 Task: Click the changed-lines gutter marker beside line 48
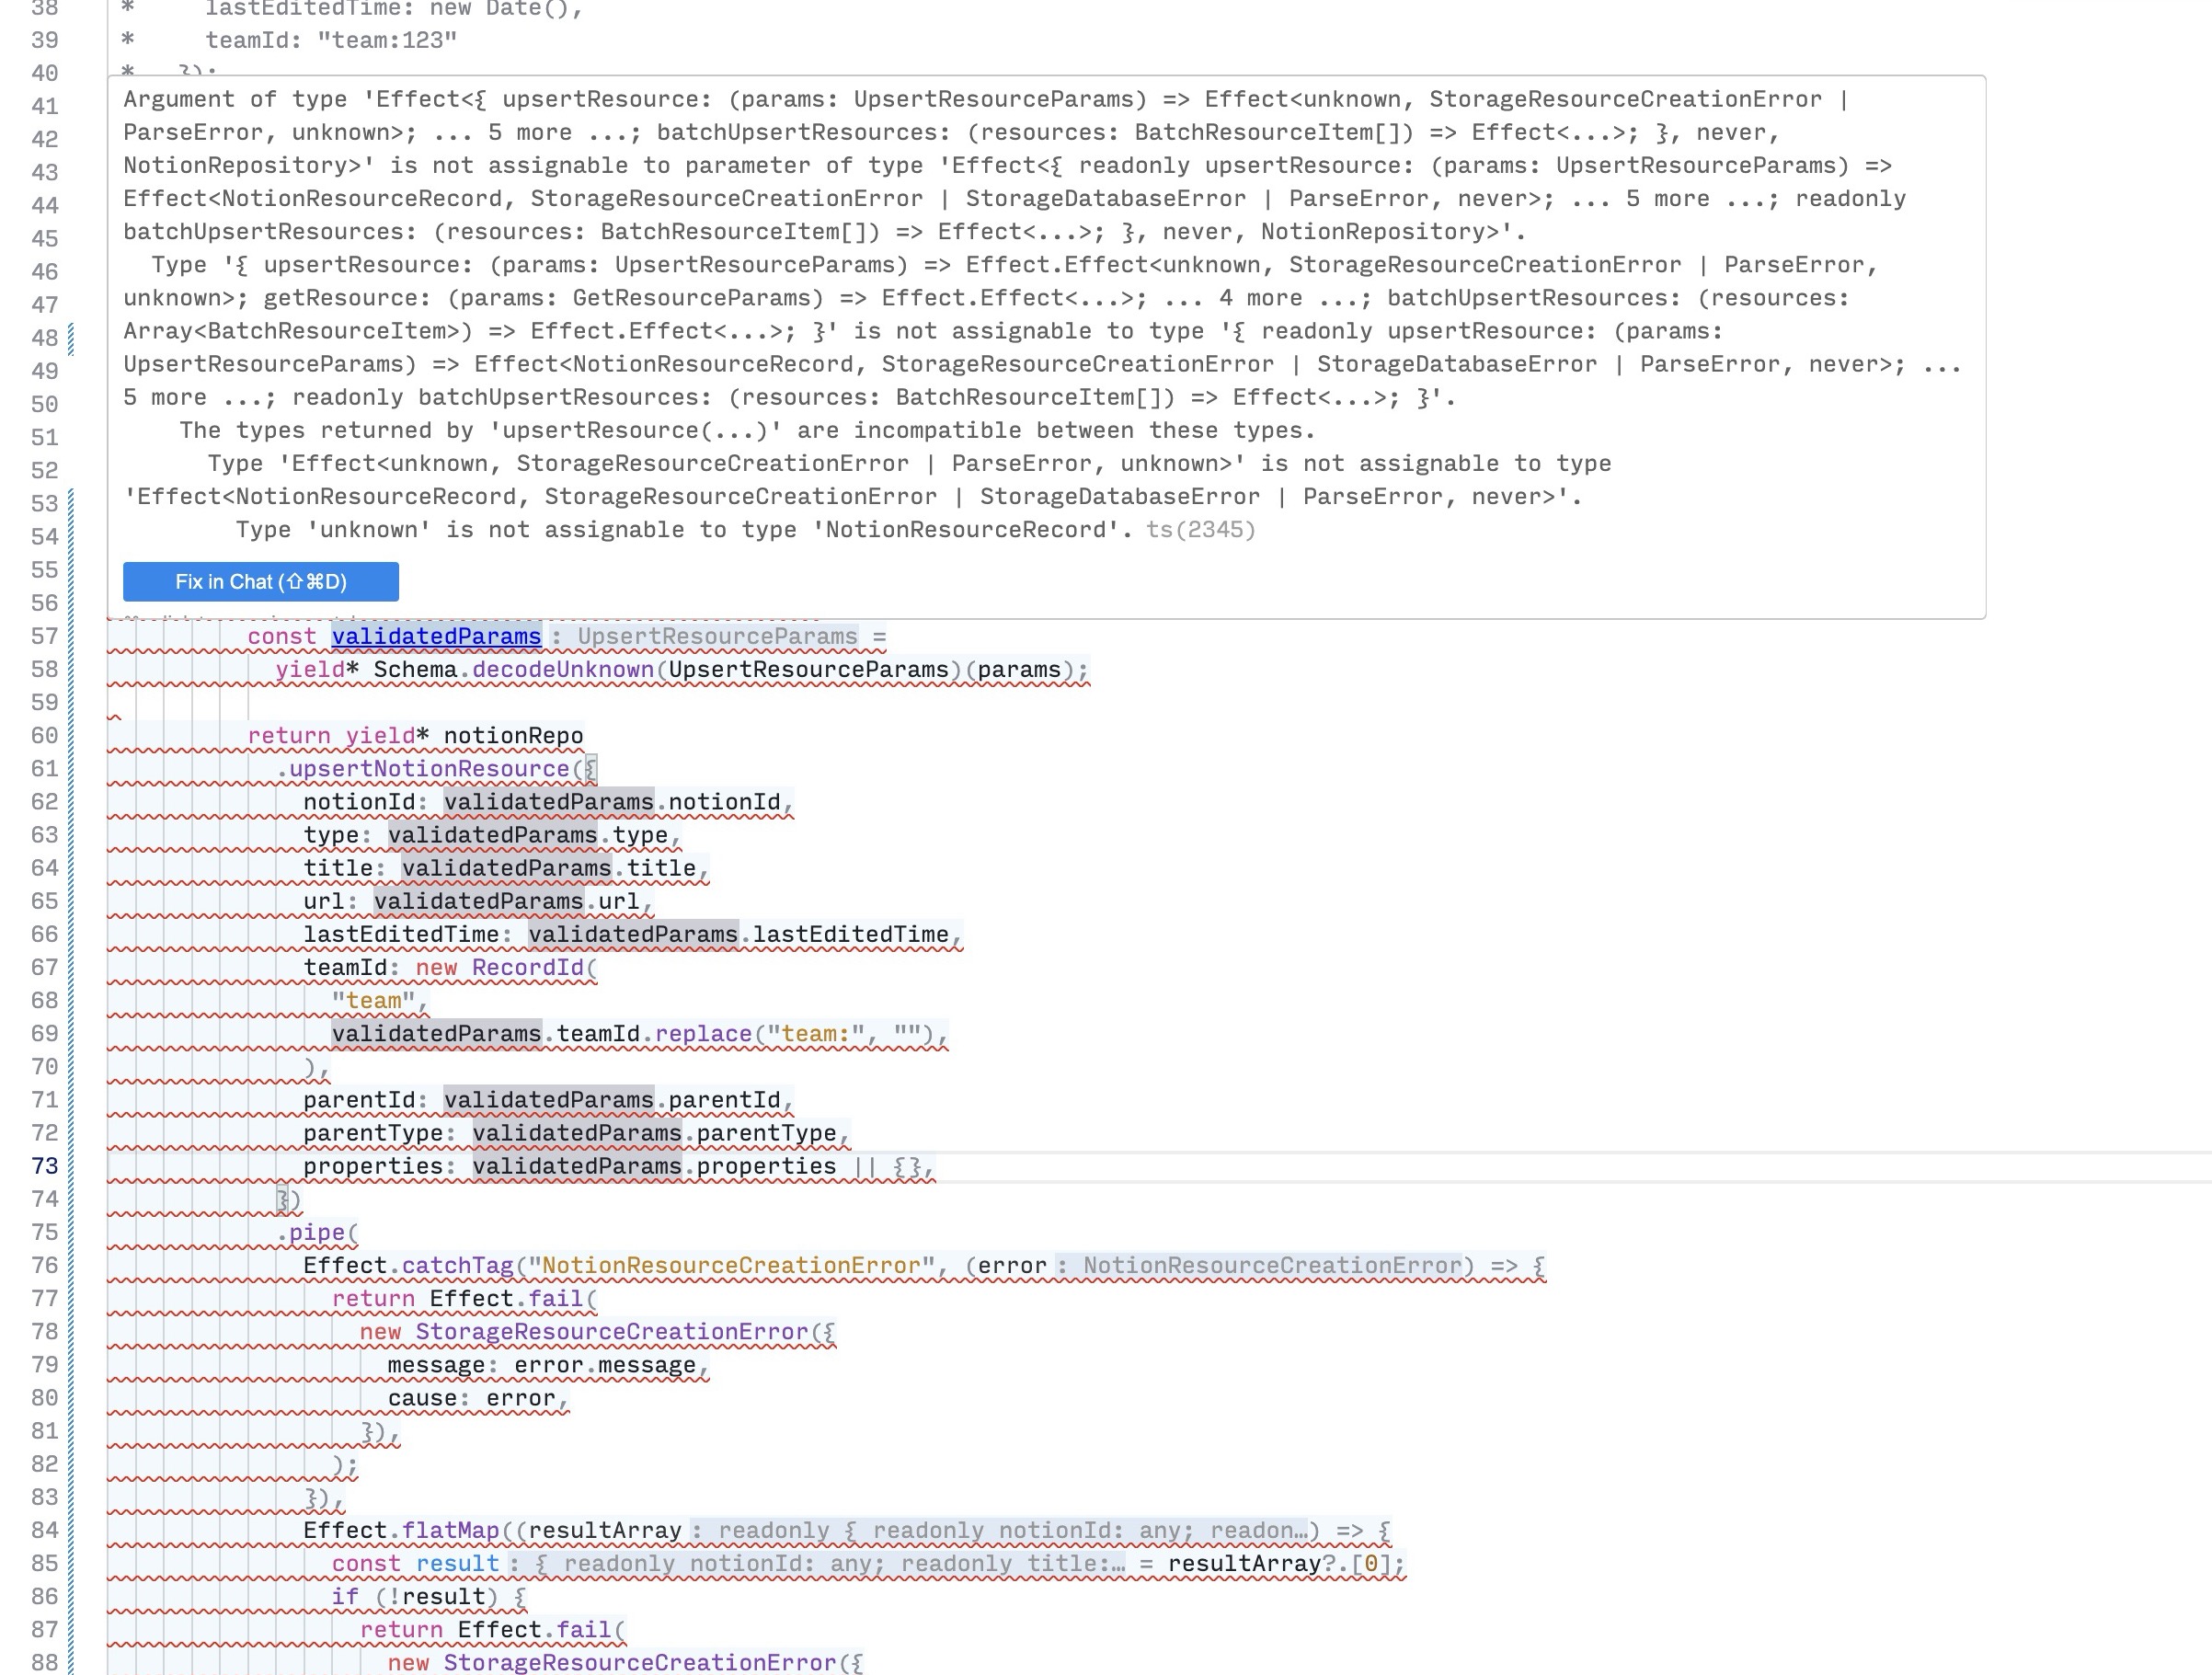(x=70, y=339)
